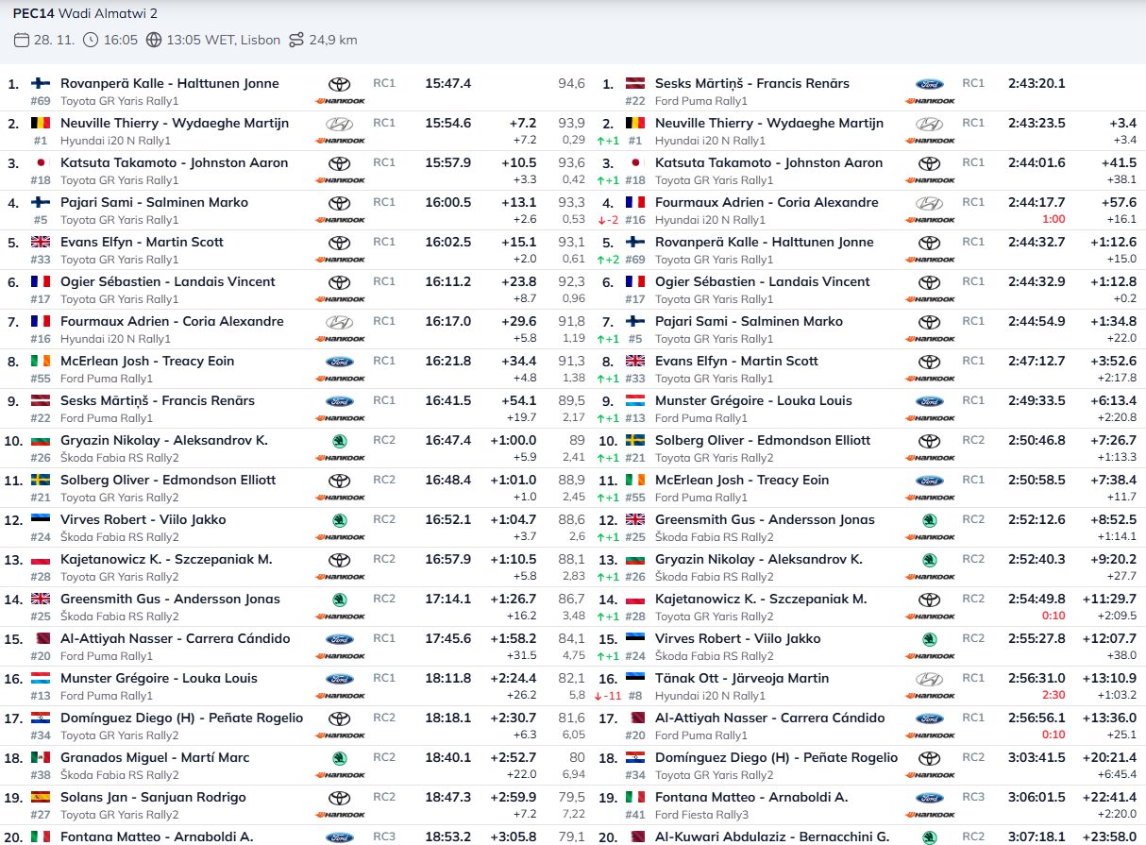Click Hyundai logo in Tänak's row

click(929, 679)
